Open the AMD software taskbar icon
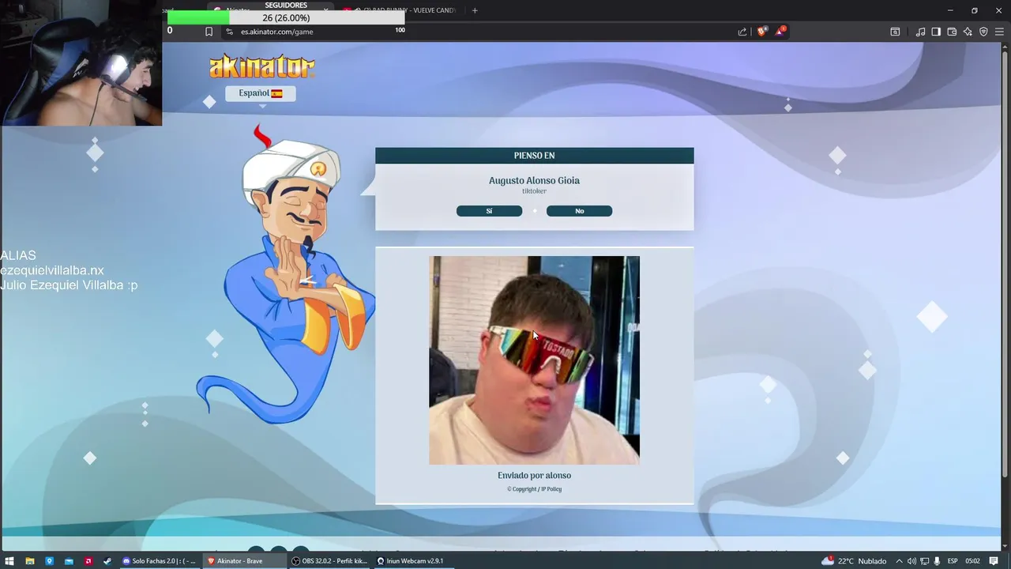Image resolution: width=1011 pixels, height=569 pixels. pos(88,561)
